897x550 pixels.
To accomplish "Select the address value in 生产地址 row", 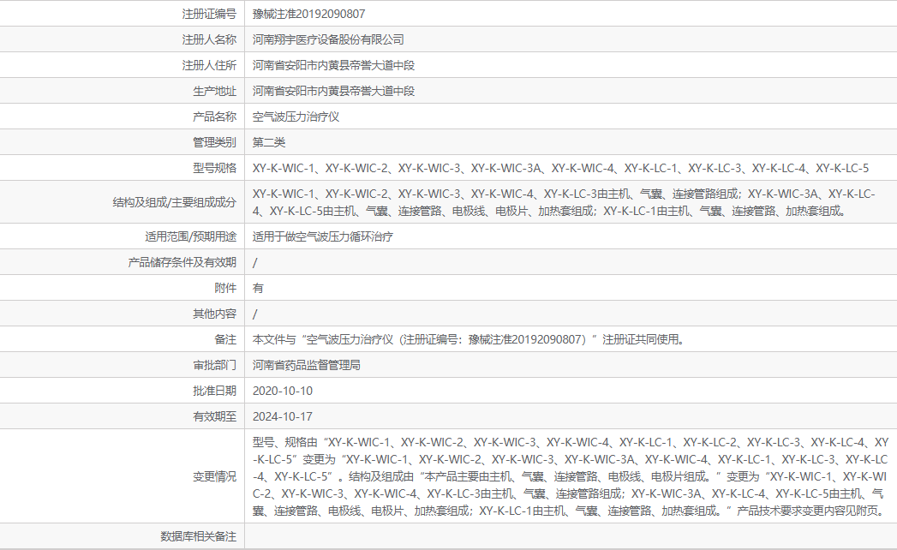I will pos(333,91).
